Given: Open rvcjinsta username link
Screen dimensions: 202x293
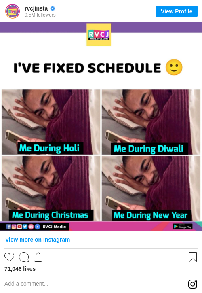Looking at the screenshot, I should [x=36, y=8].
